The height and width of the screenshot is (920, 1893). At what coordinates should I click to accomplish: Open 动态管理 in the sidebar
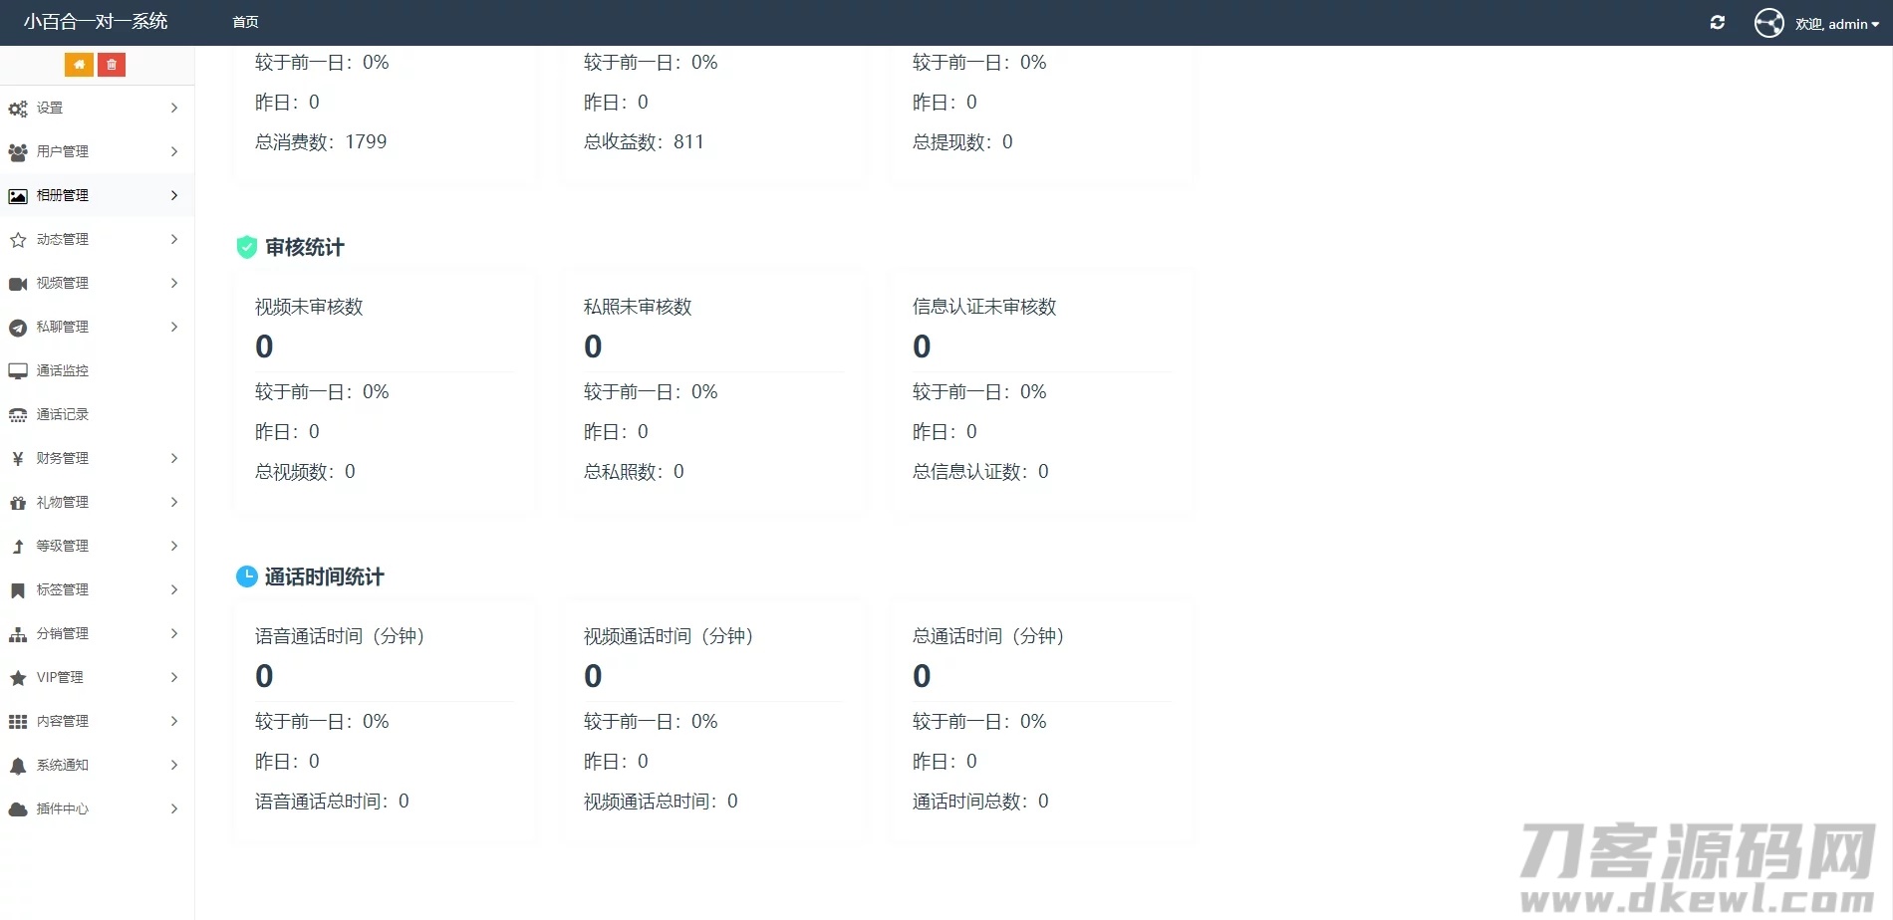click(x=62, y=239)
